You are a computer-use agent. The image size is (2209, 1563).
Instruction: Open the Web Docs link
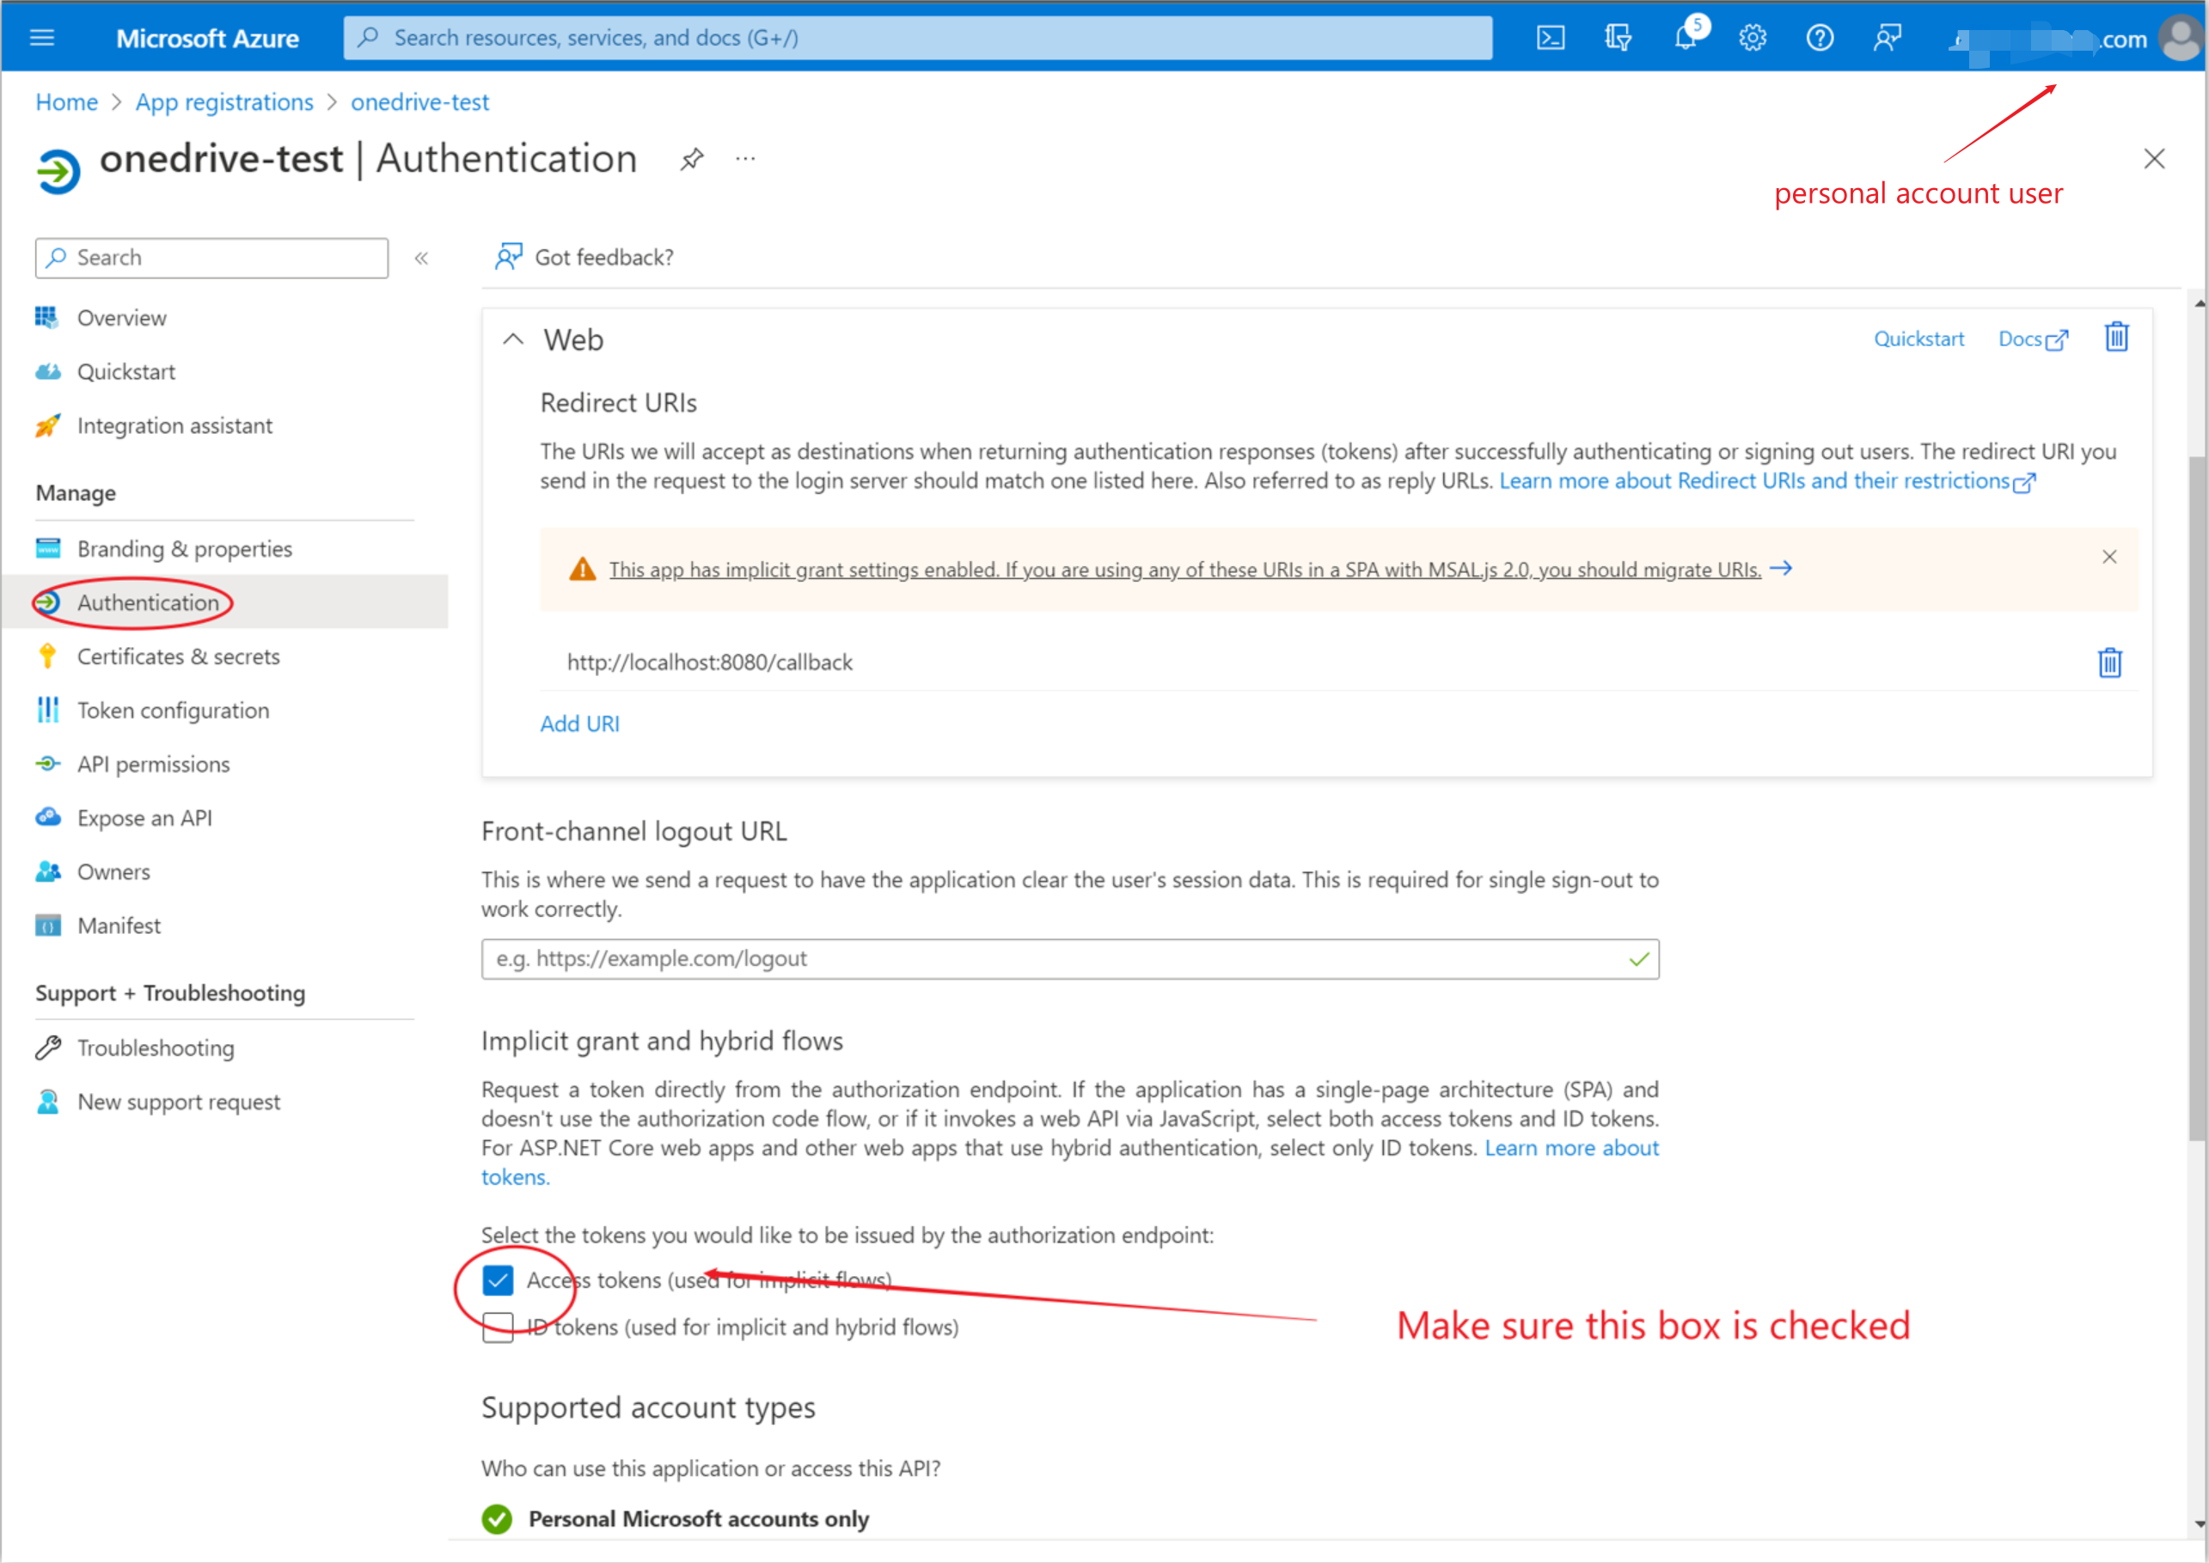pos(2032,339)
